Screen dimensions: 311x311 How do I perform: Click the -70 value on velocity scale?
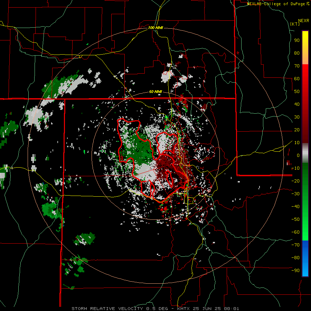[295, 245]
